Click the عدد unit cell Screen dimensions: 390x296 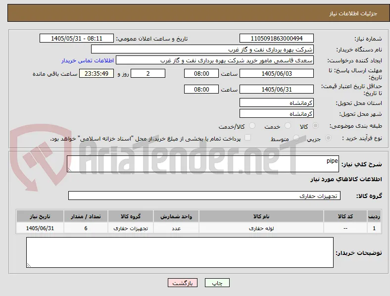tap(176, 228)
